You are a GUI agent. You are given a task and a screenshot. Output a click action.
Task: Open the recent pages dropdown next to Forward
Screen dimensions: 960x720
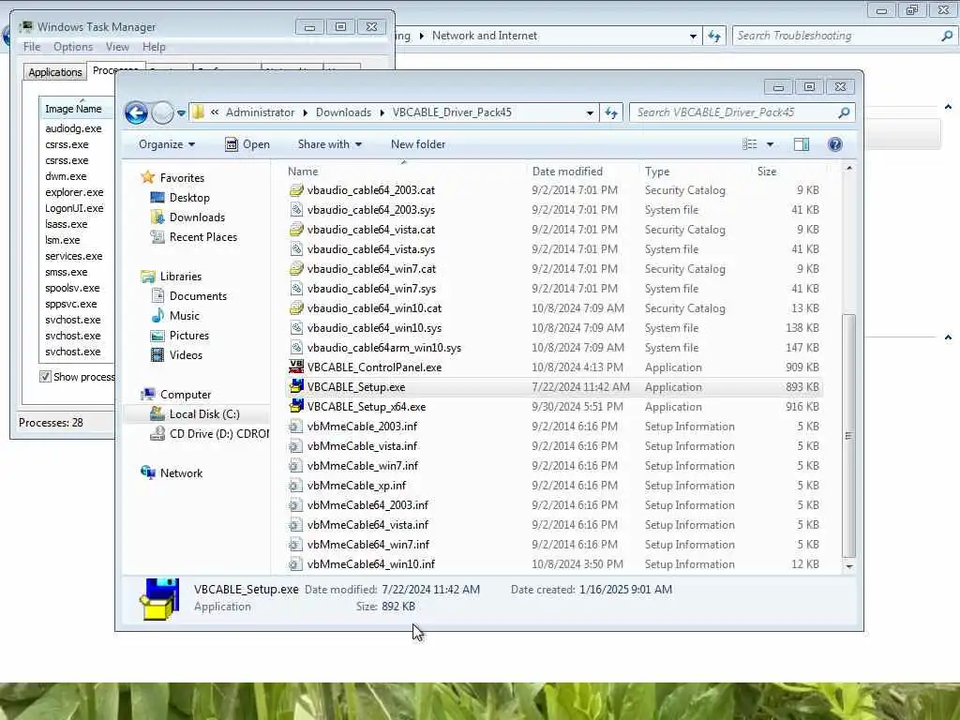click(x=181, y=113)
